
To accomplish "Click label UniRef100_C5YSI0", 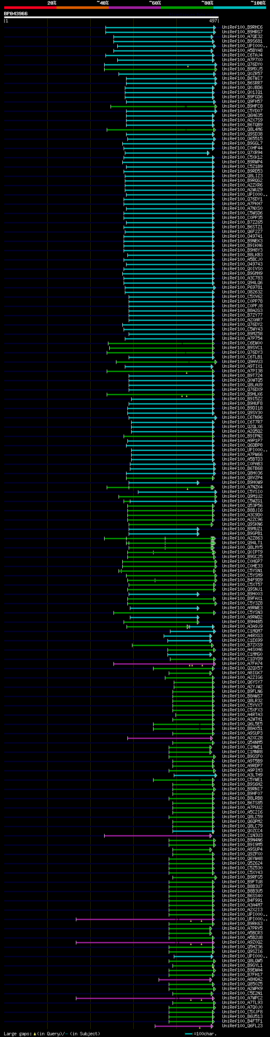I will coord(242,492).
